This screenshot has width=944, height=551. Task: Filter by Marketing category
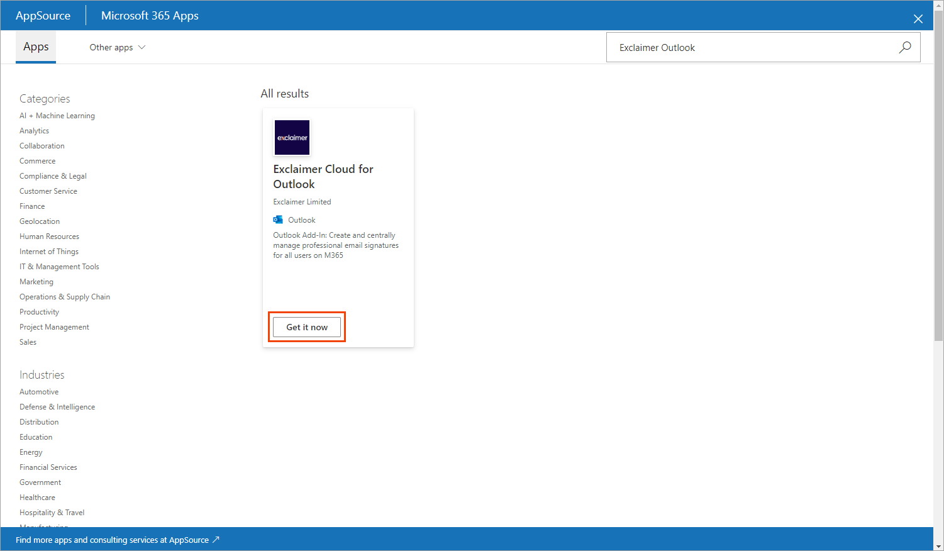point(36,282)
